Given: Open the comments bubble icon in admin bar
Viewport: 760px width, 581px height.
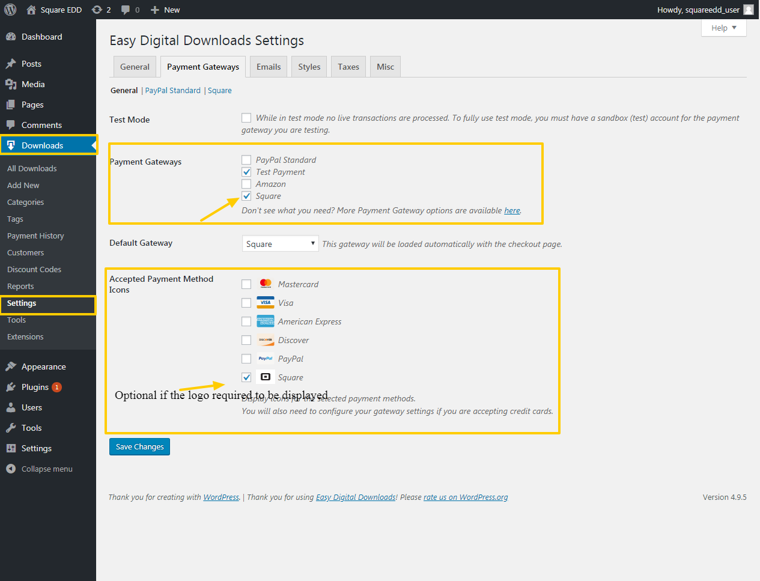Looking at the screenshot, I should pyautogui.click(x=126, y=10).
